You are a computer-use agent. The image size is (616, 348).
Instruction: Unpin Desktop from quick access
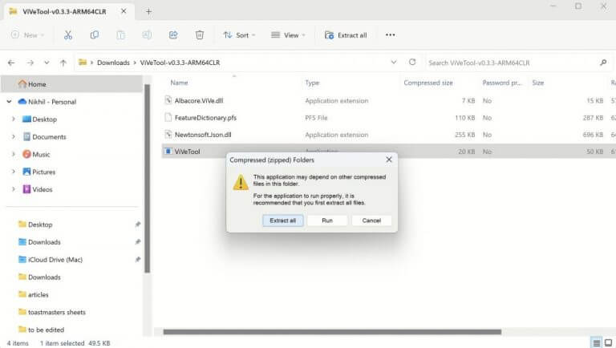(138, 225)
